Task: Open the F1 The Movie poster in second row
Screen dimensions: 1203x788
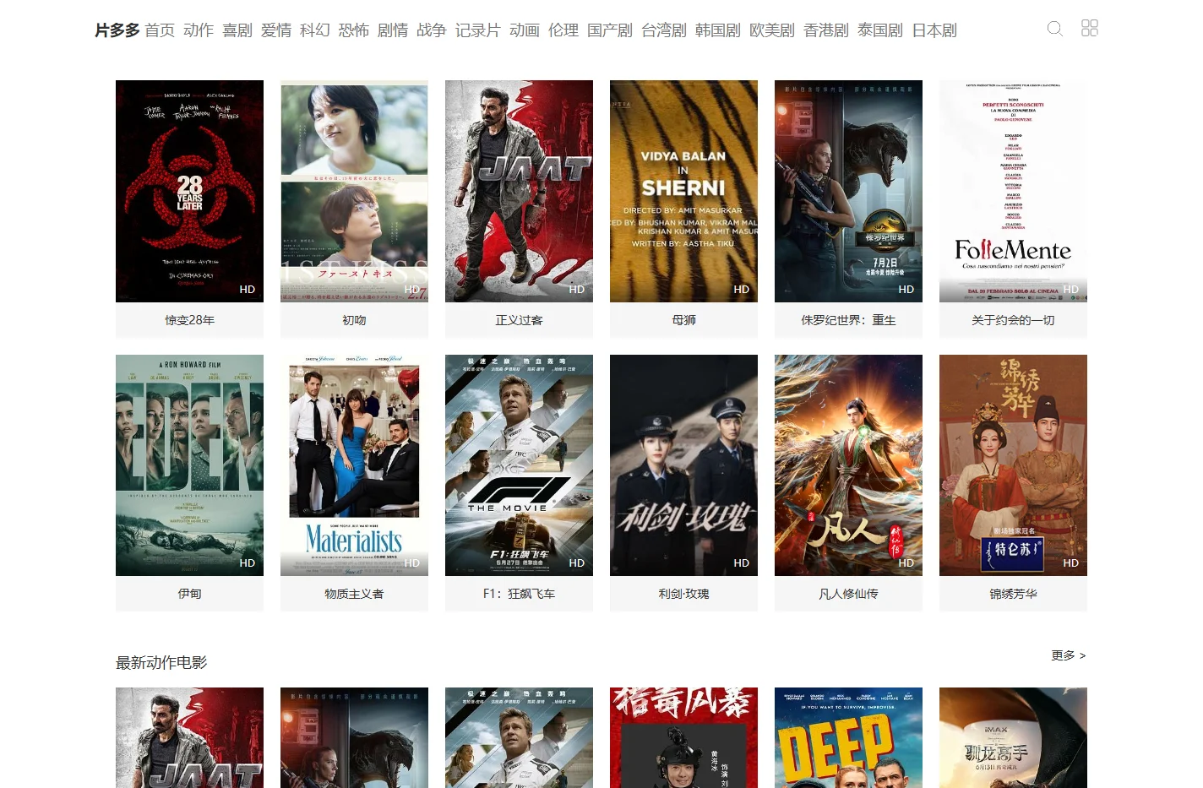Action: (x=519, y=465)
